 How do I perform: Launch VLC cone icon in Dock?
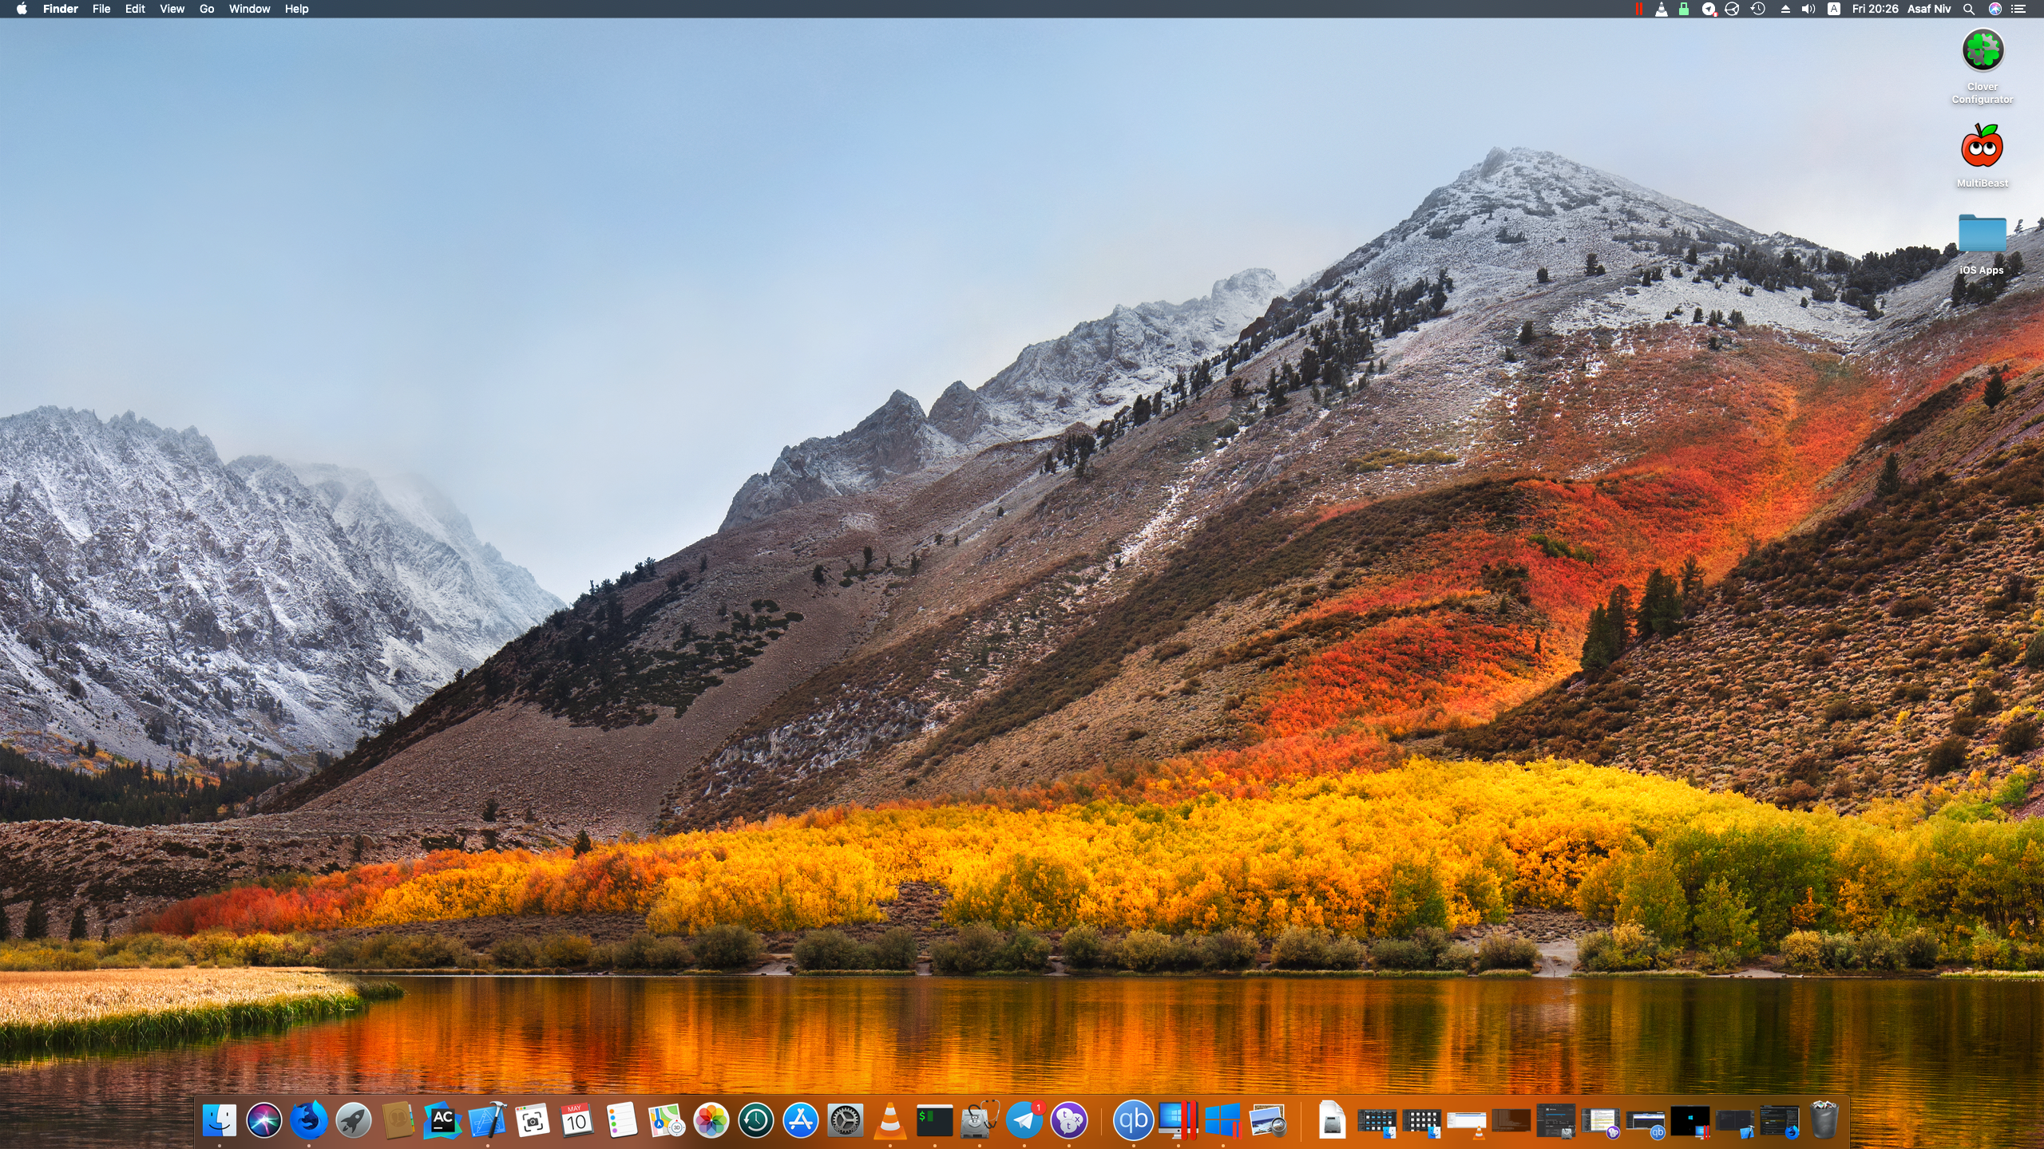890,1120
